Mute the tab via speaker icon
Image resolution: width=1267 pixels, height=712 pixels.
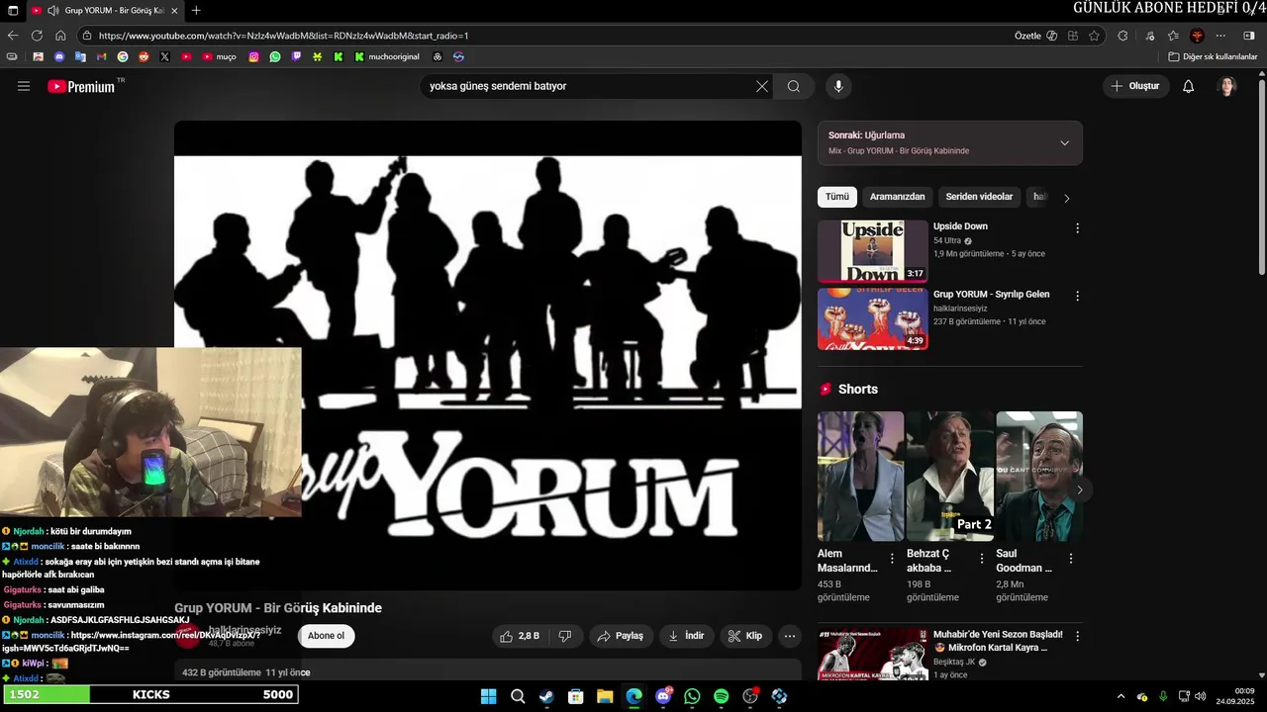(x=52, y=10)
